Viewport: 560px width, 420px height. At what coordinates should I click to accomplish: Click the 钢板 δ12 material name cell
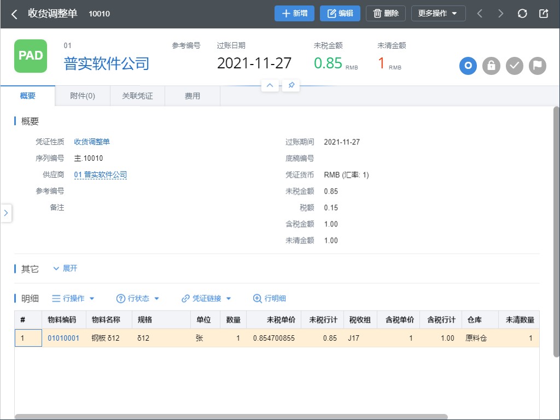[109, 338]
